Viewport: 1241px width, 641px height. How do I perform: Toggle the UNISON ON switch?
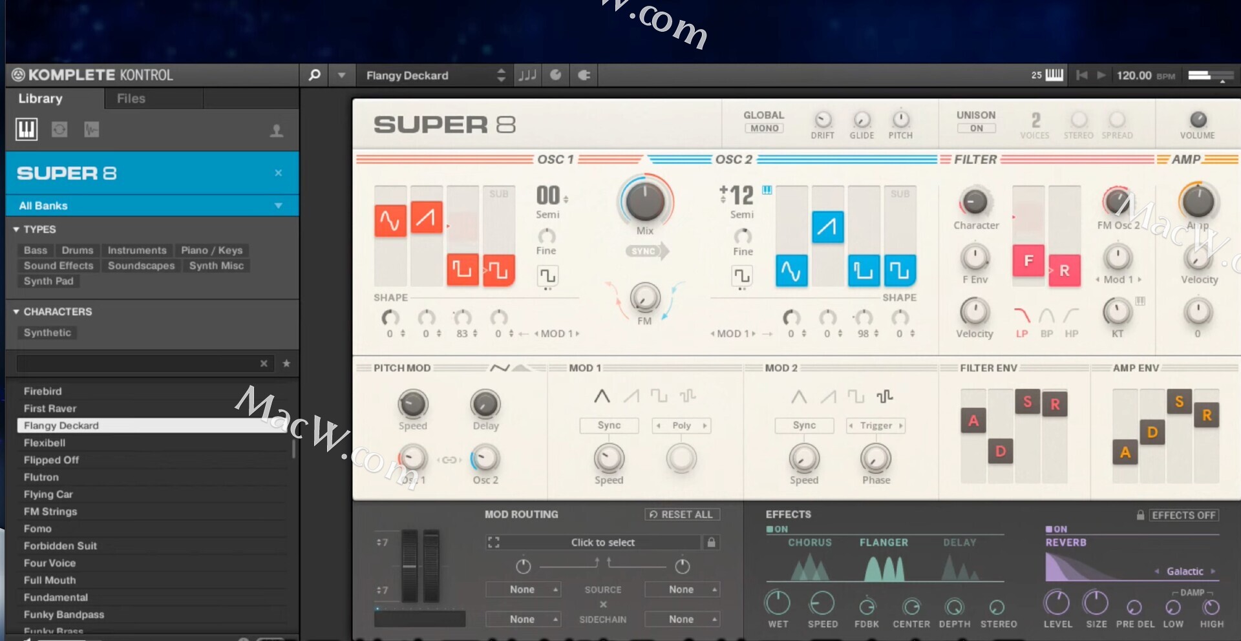coord(976,128)
